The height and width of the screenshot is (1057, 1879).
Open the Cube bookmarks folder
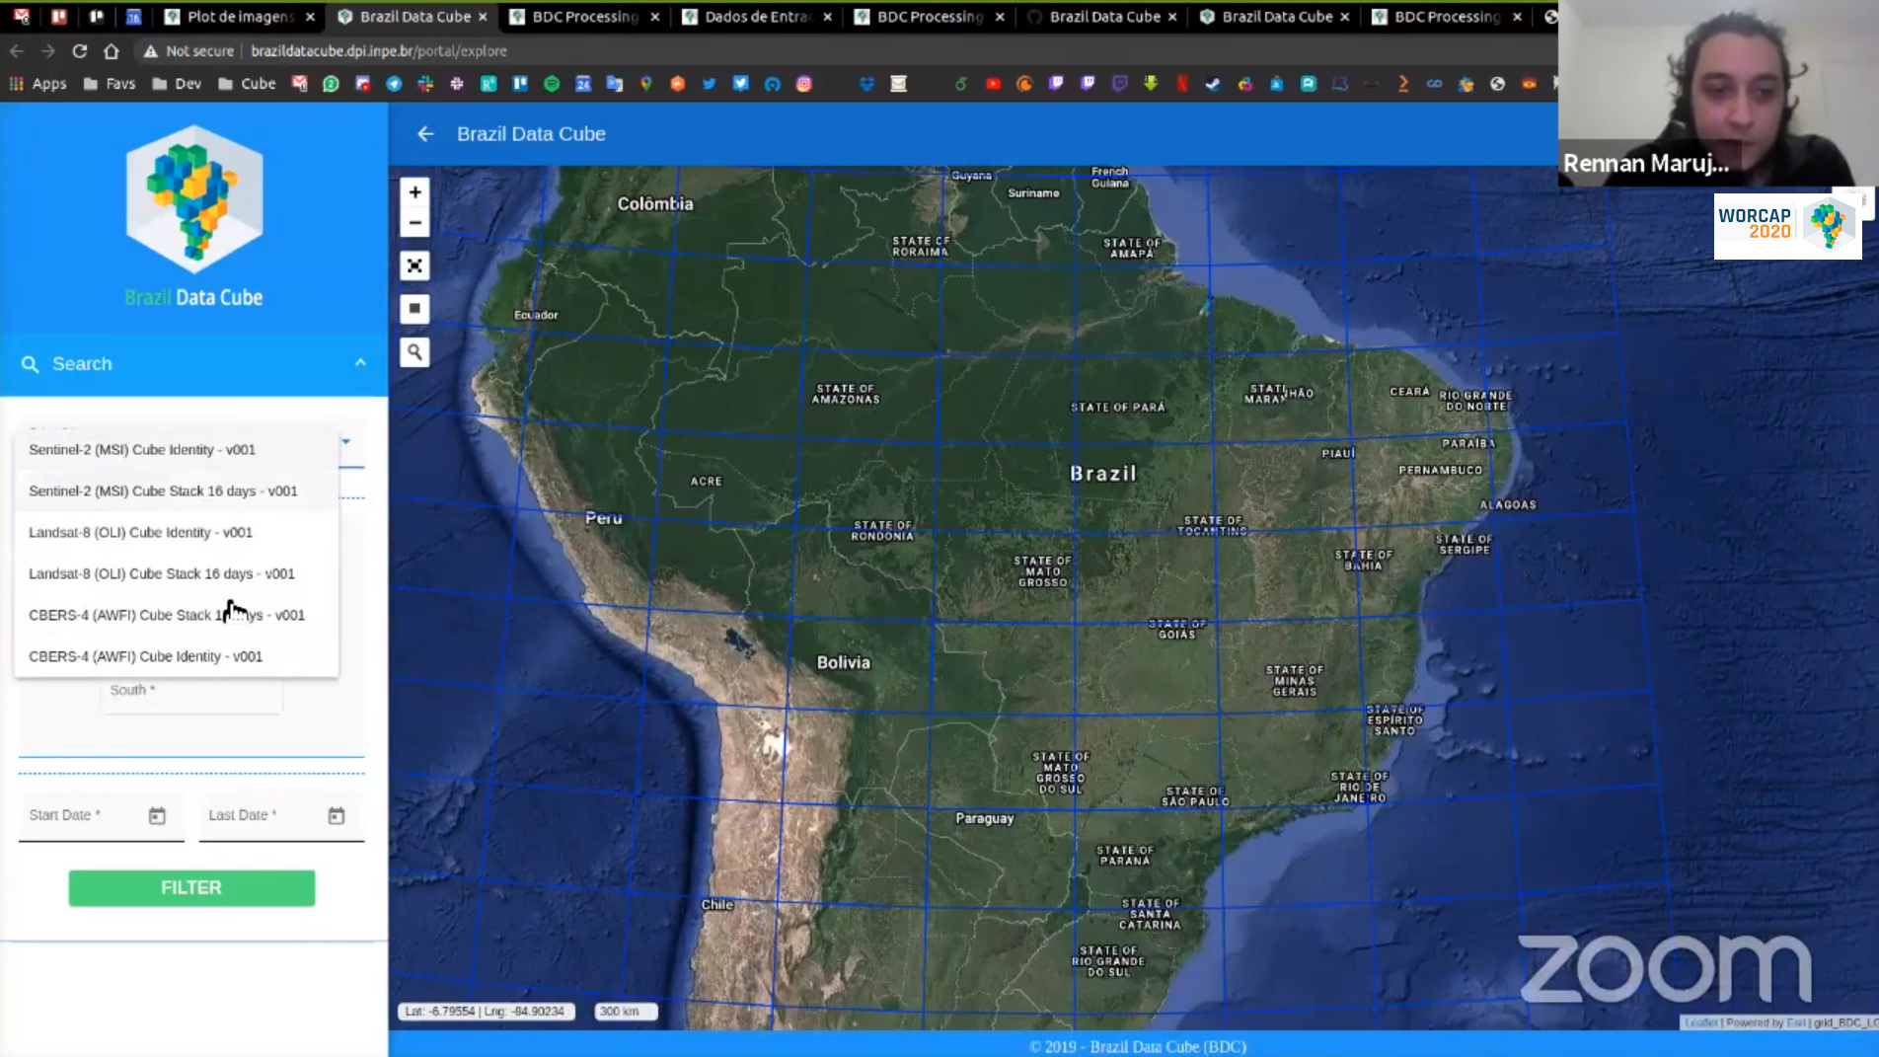pyautogui.click(x=247, y=84)
